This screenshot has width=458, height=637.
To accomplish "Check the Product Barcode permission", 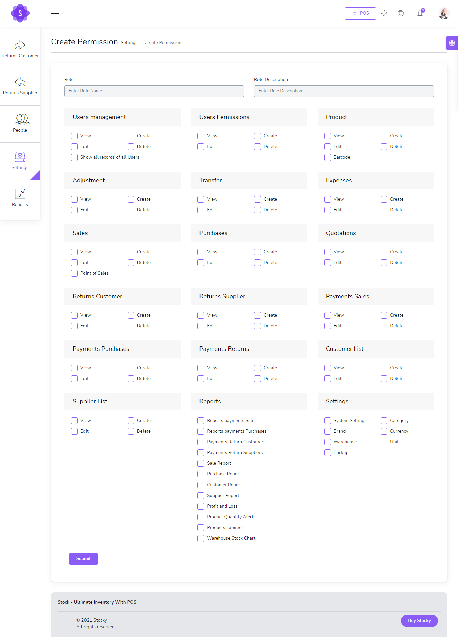I will tap(328, 157).
